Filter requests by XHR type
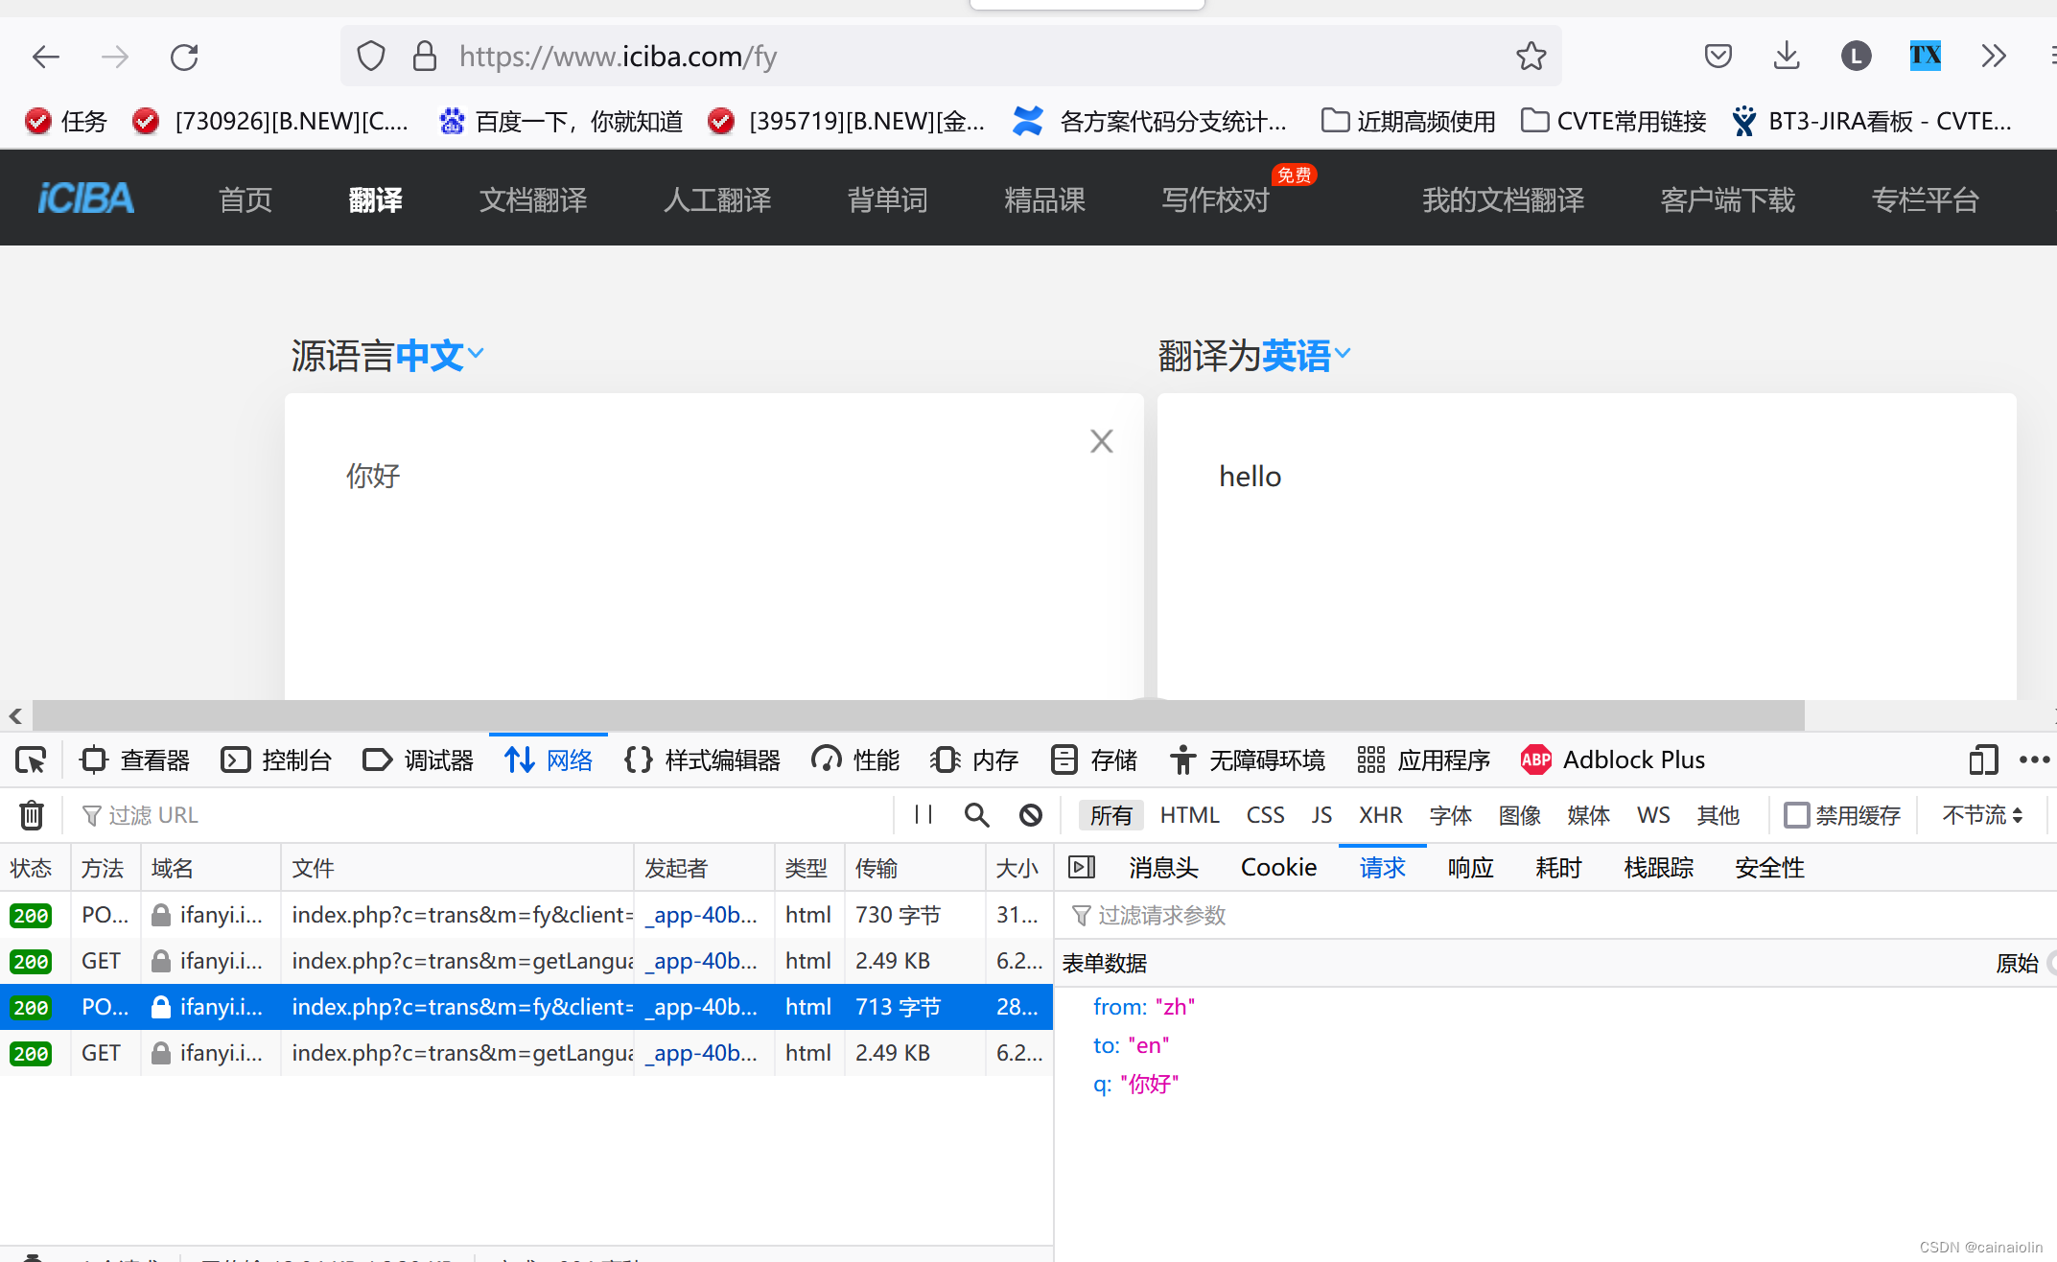Viewport: 2057px width, 1262px height. coord(1380,815)
